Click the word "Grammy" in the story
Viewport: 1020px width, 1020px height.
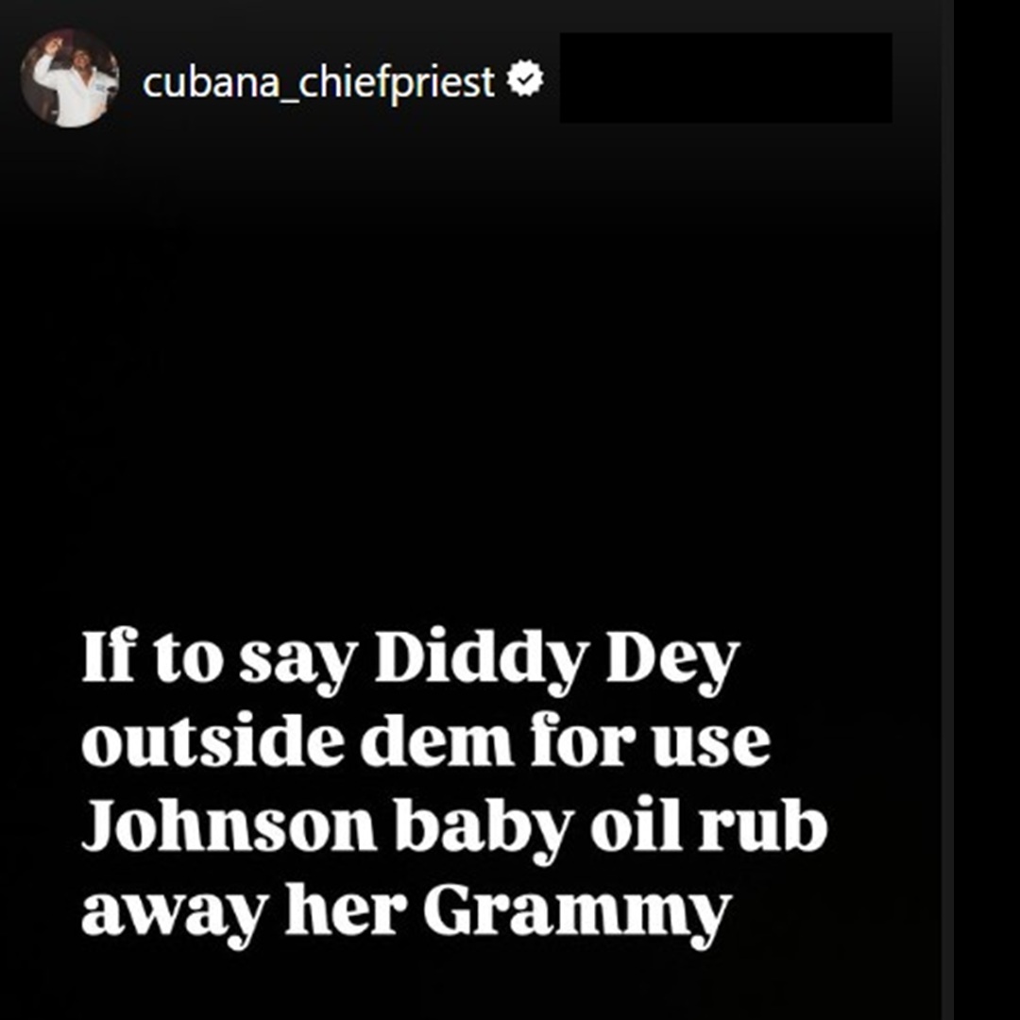577,912
